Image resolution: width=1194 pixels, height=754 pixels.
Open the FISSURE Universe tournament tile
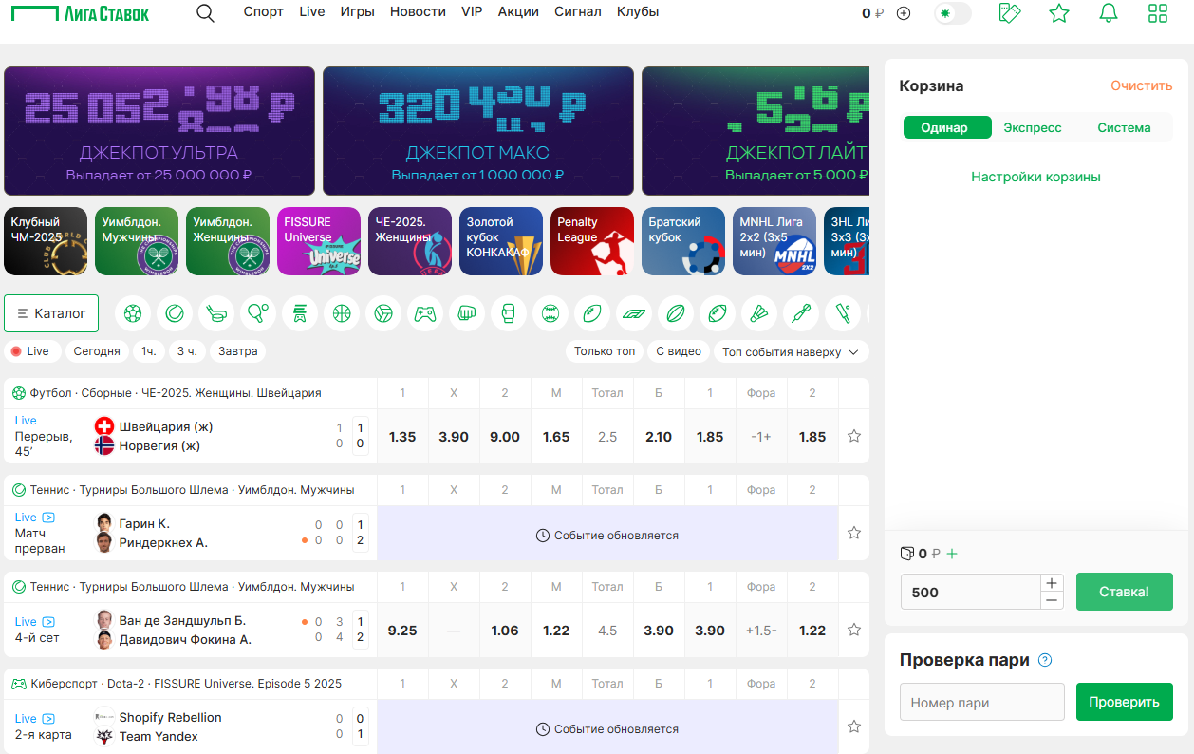pyautogui.click(x=319, y=241)
